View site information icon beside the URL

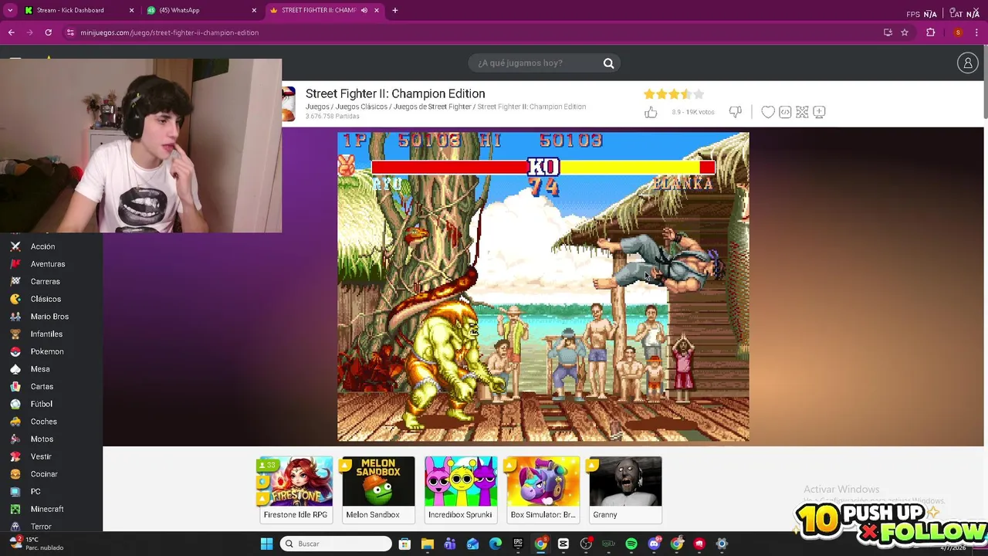click(70, 32)
